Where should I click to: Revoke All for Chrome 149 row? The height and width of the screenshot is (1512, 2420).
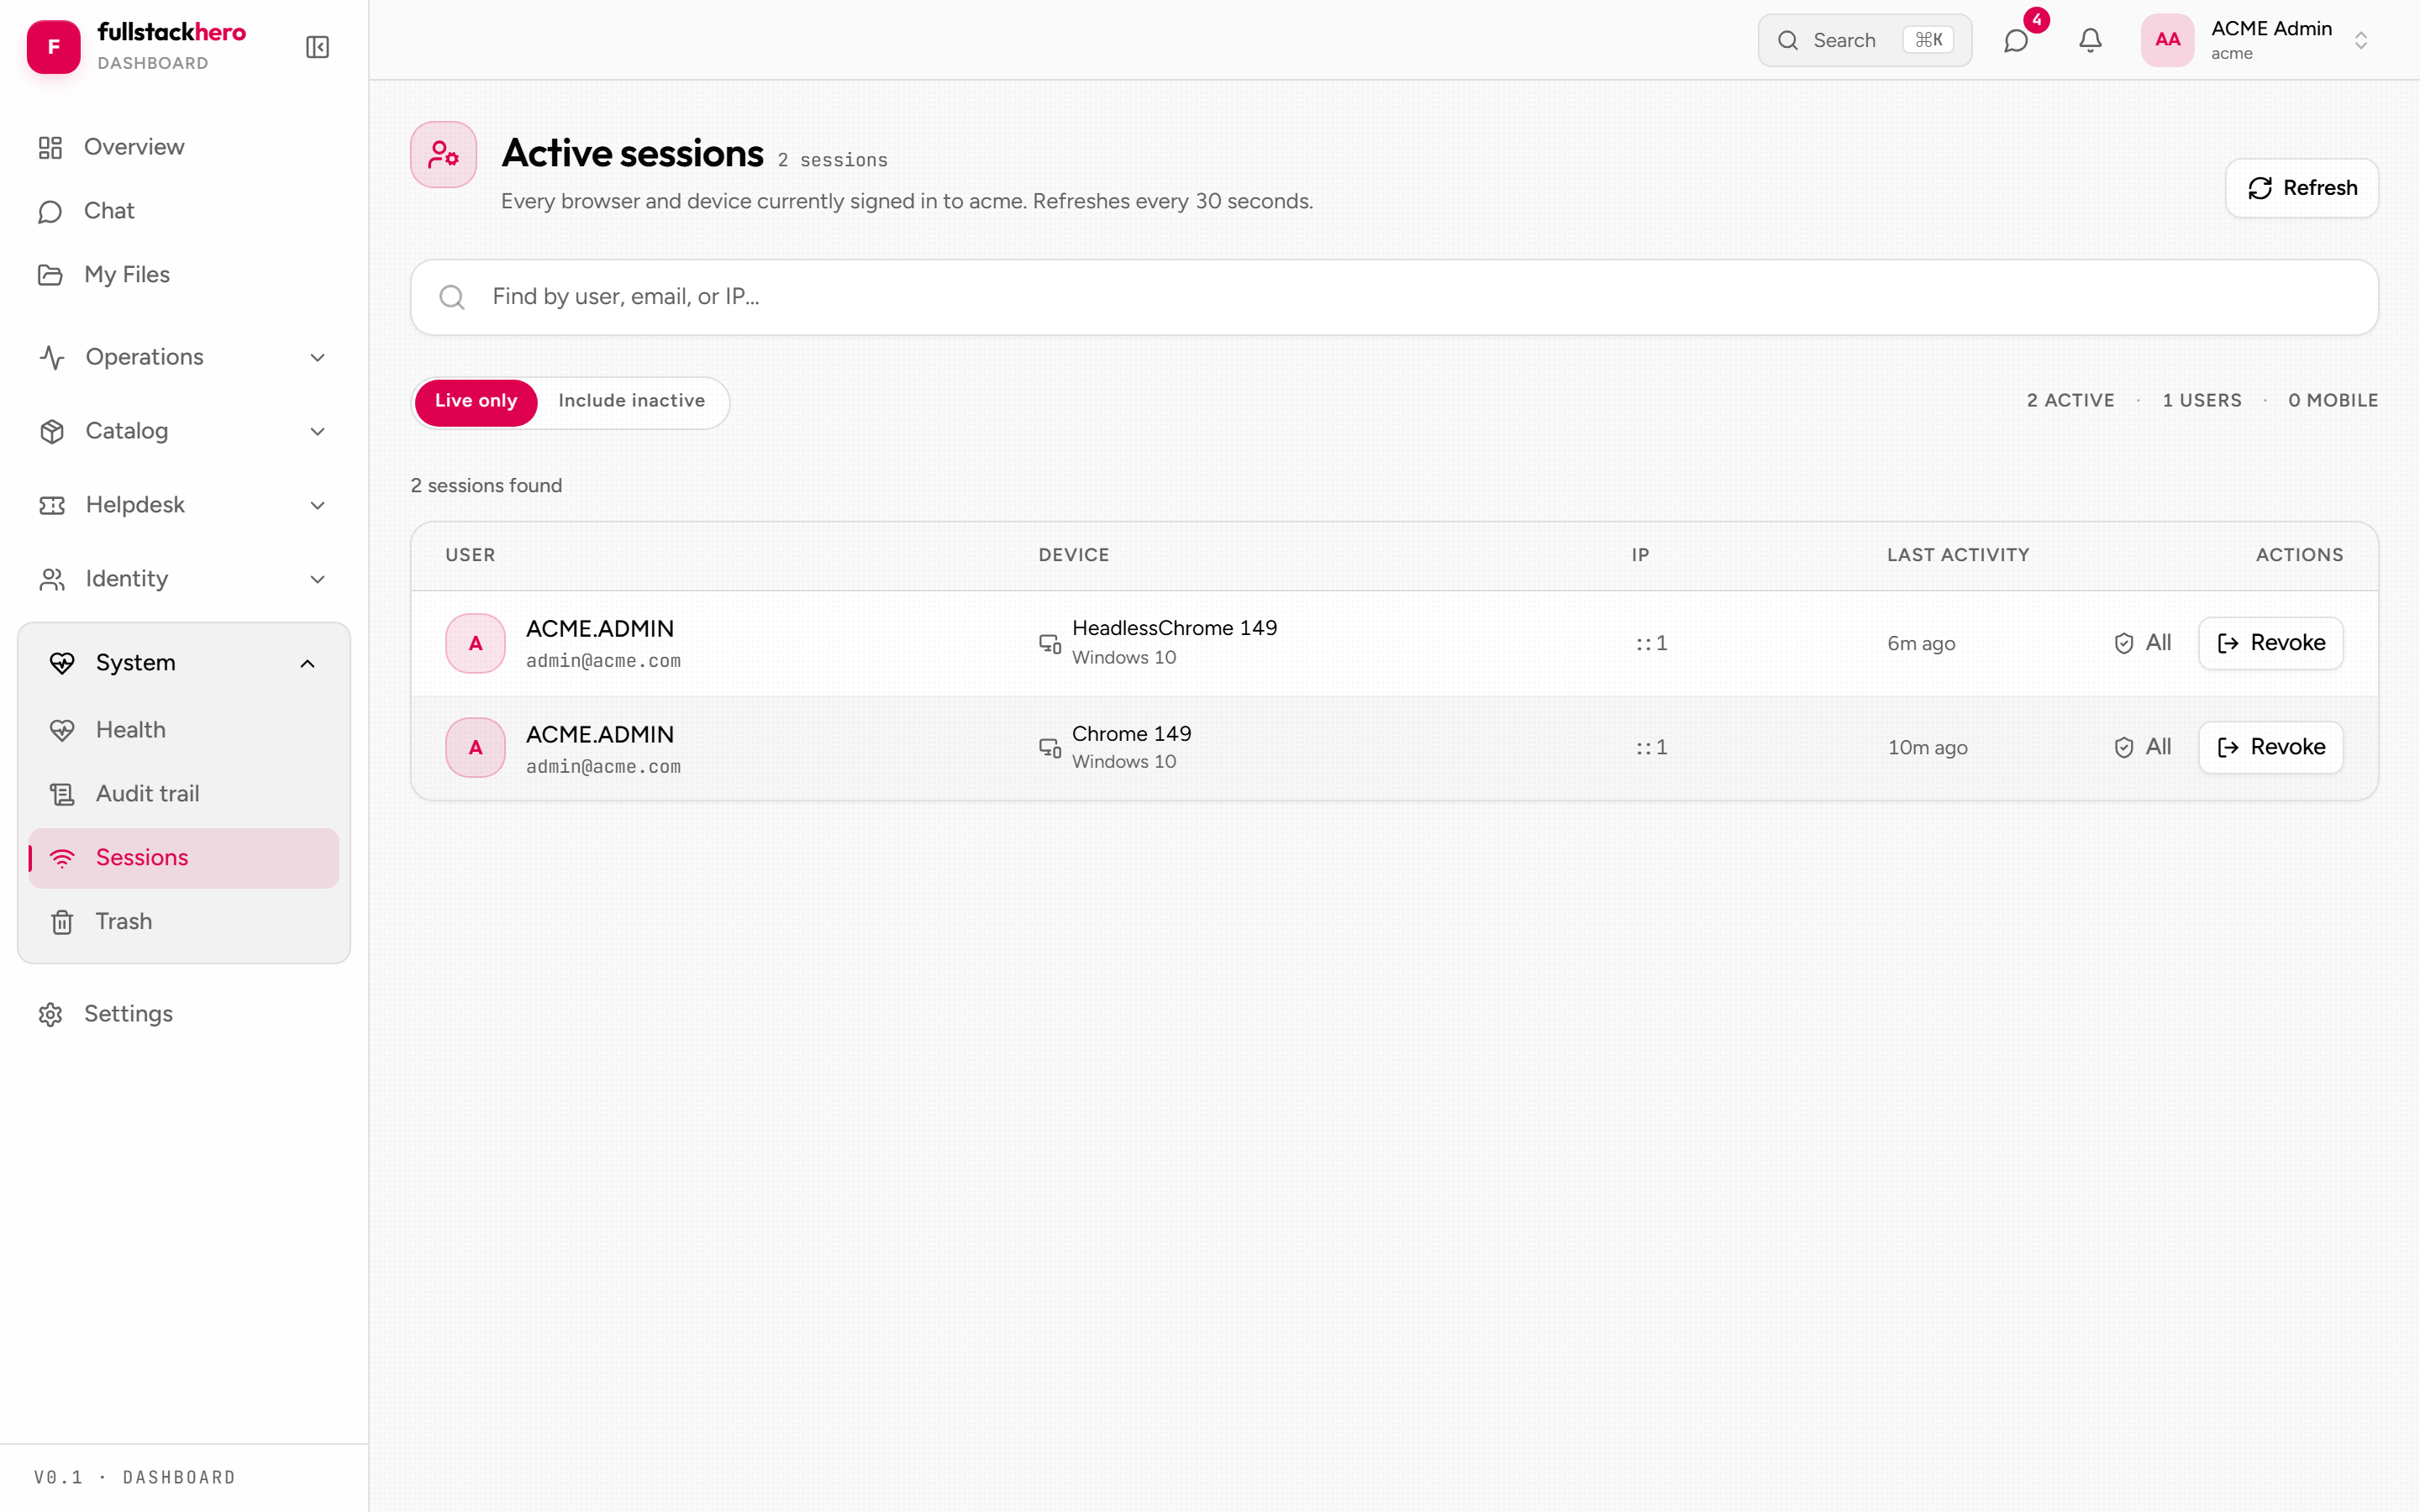click(x=2143, y=747)
